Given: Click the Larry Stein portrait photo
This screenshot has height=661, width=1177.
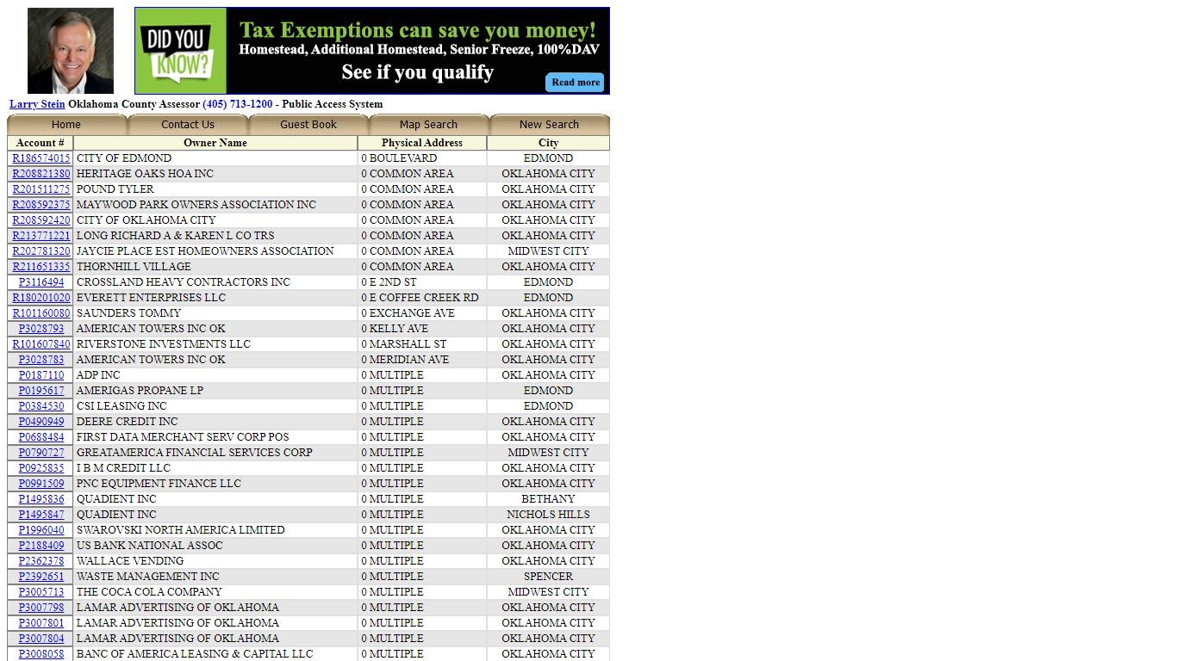Looking at the screenshot, I should coord(71,51).
